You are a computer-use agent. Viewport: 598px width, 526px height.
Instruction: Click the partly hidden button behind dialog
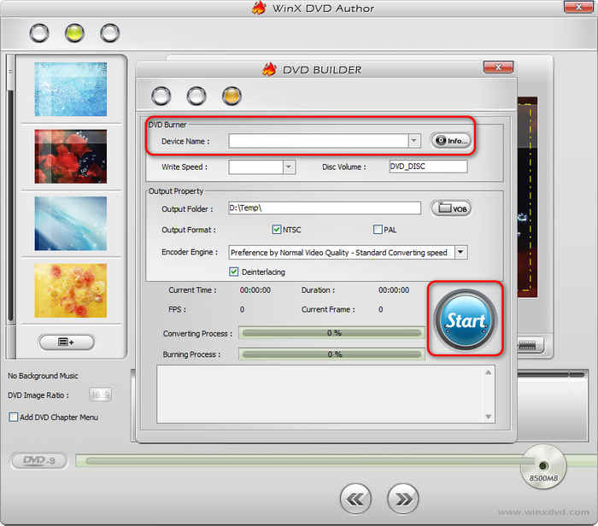(531, 345)
